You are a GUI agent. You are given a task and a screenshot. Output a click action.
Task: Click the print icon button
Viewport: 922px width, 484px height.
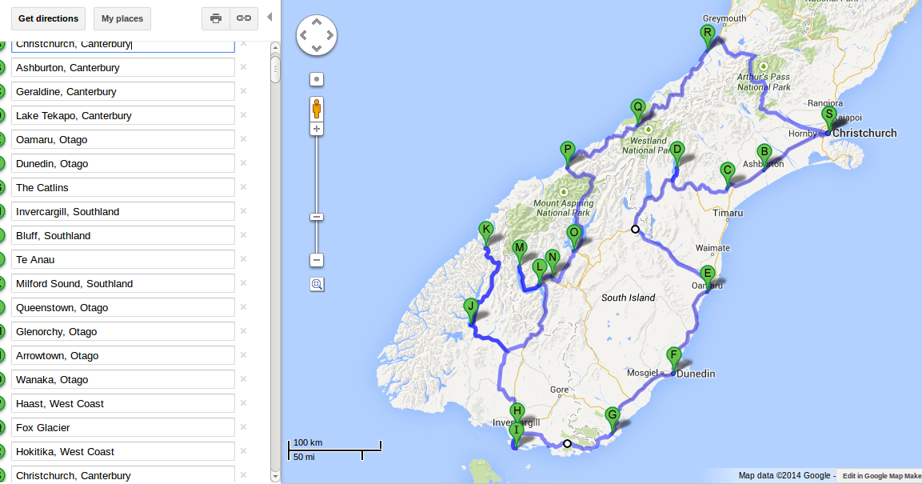click(216, 18)
